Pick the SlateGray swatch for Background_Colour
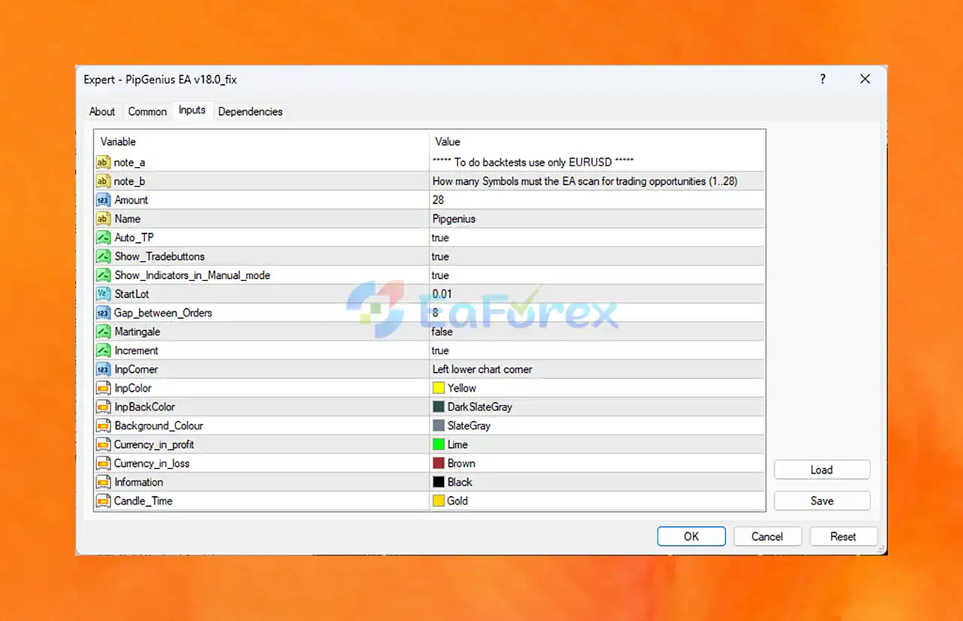The height and width of the screenshot is (621, 963). (439, 426)
